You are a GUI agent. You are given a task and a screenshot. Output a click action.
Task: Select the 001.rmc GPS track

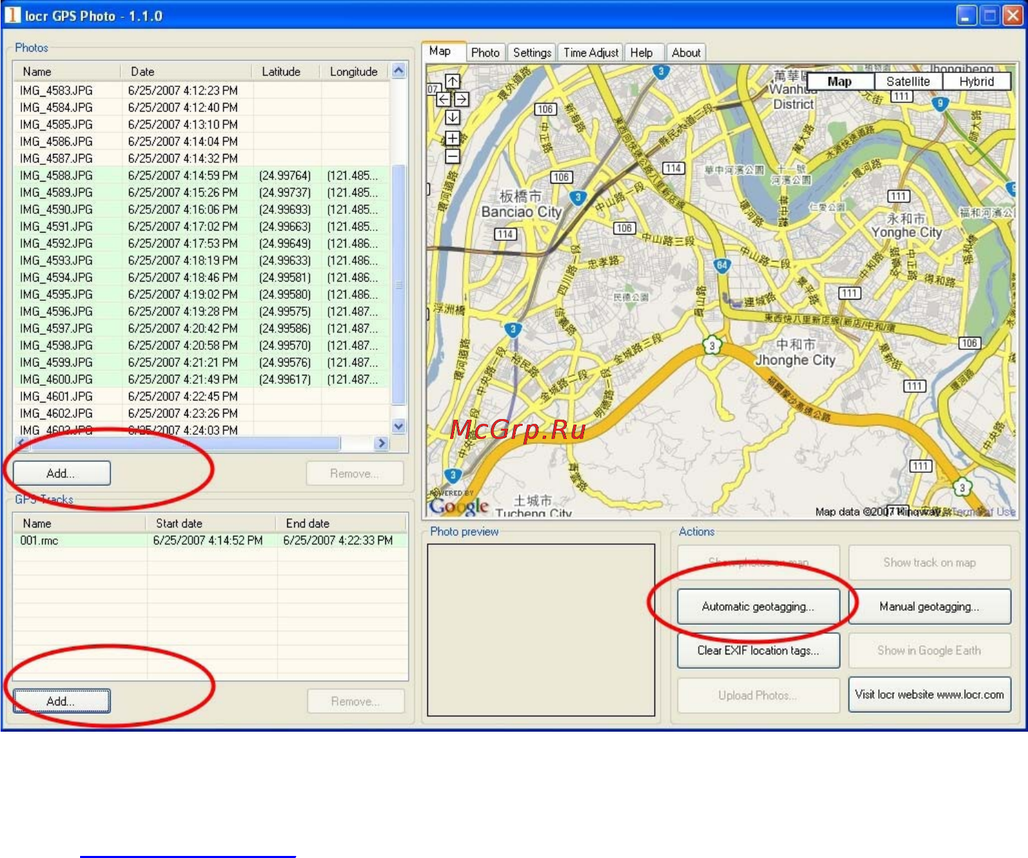point(211,540)
